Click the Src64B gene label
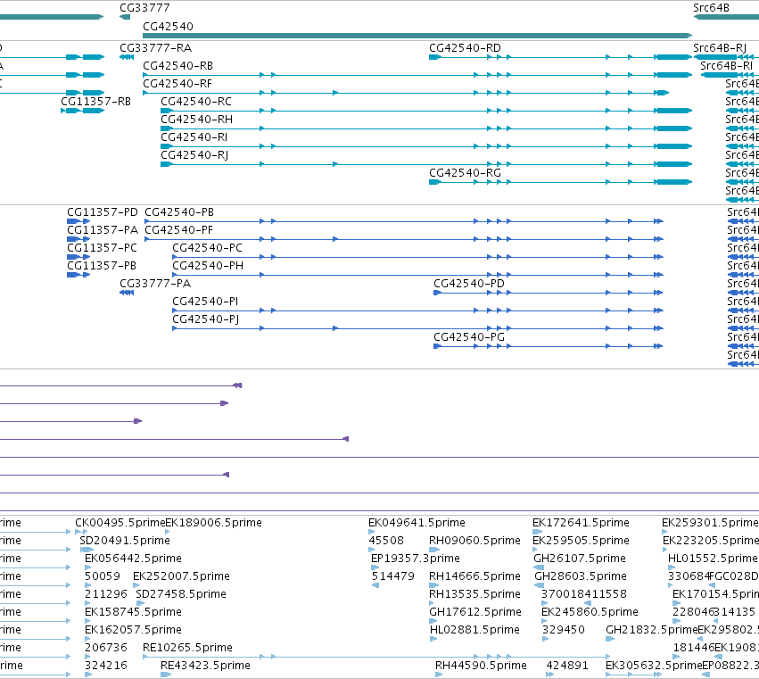 point(711,8)
